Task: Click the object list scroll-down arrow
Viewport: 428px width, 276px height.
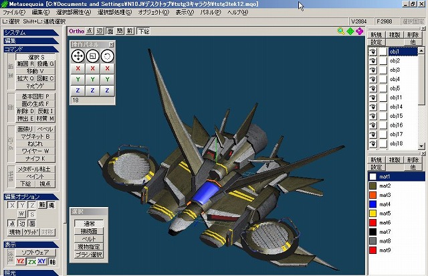Action: tap(421, 146)
